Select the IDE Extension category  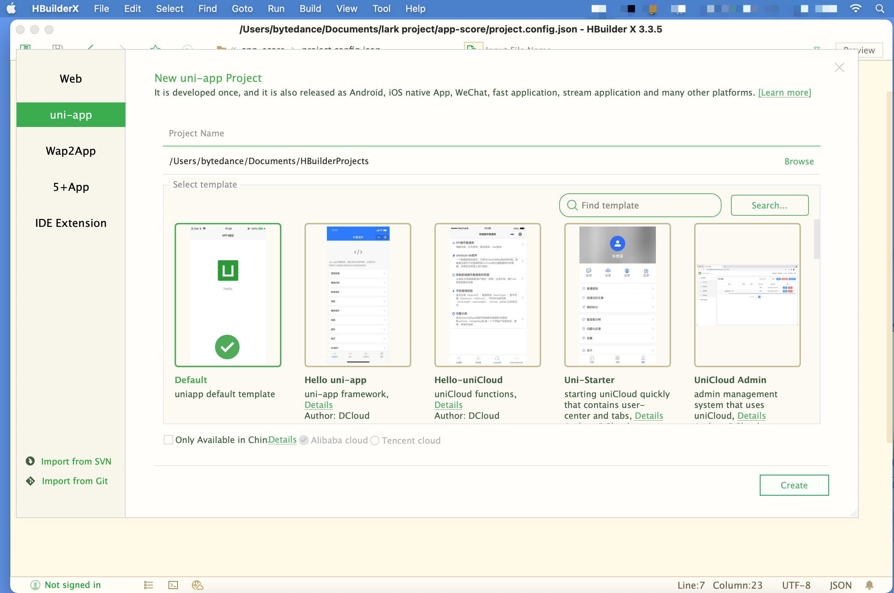tap(71, 223)
